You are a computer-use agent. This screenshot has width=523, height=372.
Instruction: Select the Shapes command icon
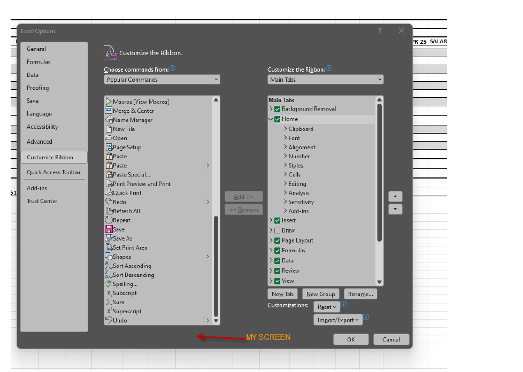[109, 257]
